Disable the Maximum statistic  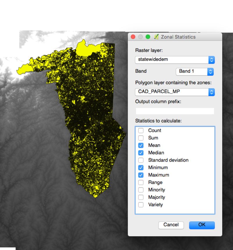click(141, 175)
